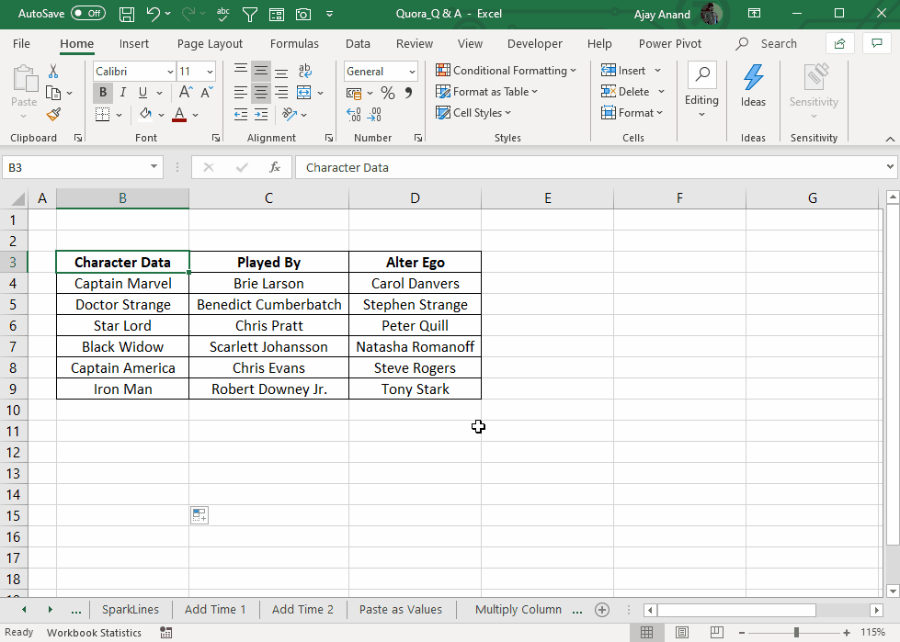Cut selection with the scissors icon
Viewport: 900px width, 642px height.
pyautogui.click(x=53, y=71)
